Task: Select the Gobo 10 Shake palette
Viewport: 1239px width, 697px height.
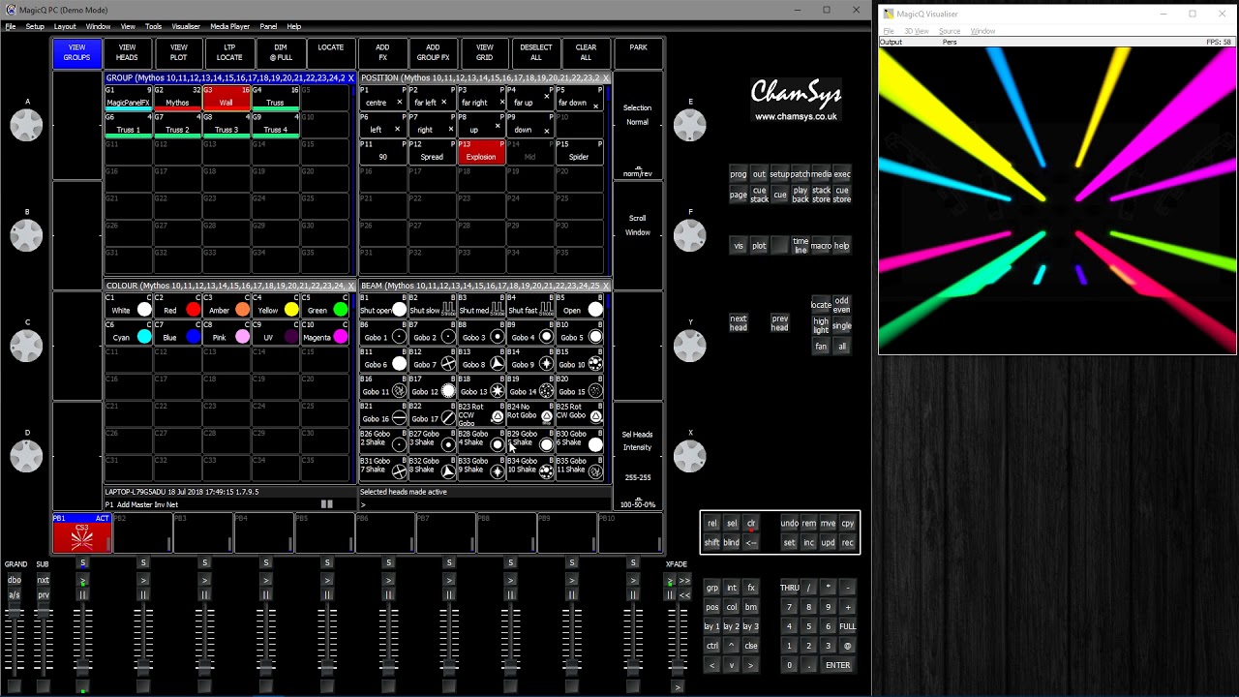Action: click(x=530, y=469)
